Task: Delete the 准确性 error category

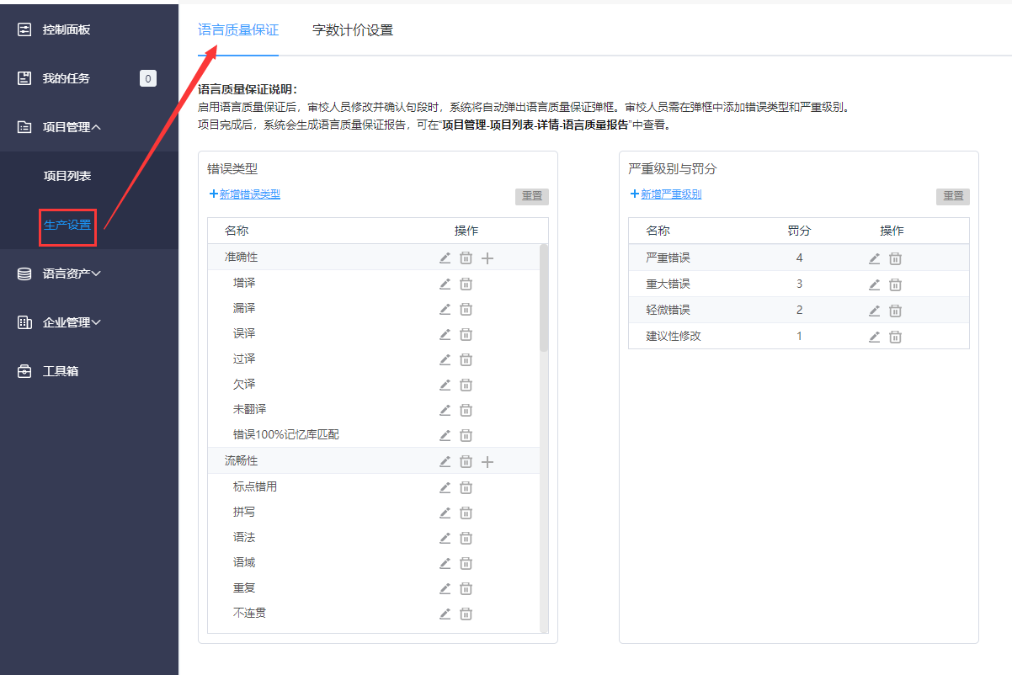Action: (x=466, y=258)
